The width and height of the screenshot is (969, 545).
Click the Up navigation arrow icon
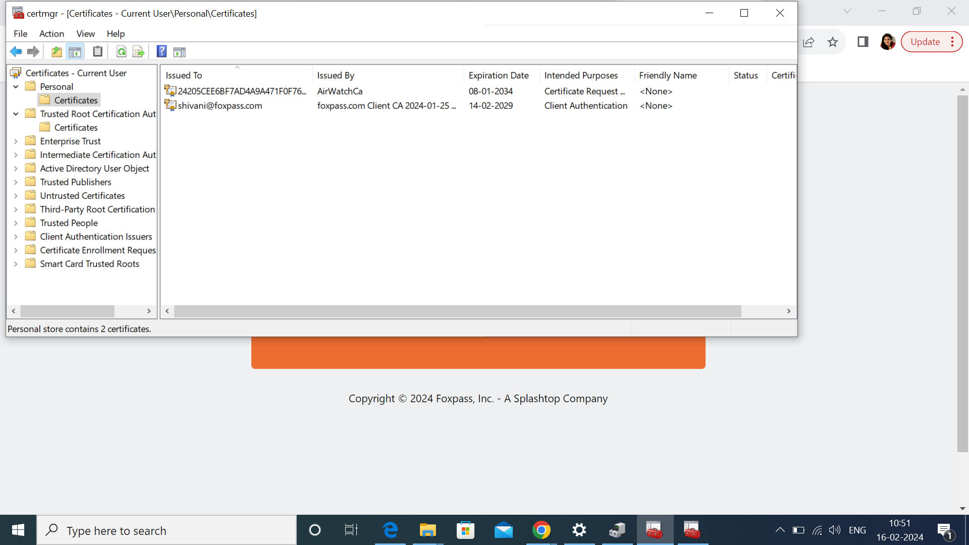pos(57,51)
